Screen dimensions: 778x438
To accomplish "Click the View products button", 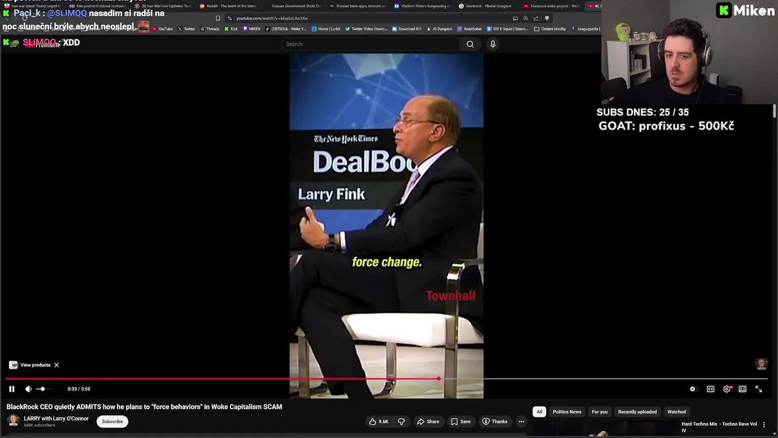I will [x=30, y=365].
